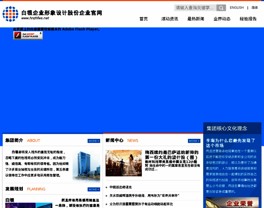The height and width of the screenshot is (208, 264).
Task: Focus the keyword search input field
Action: [x=195, y=8]
